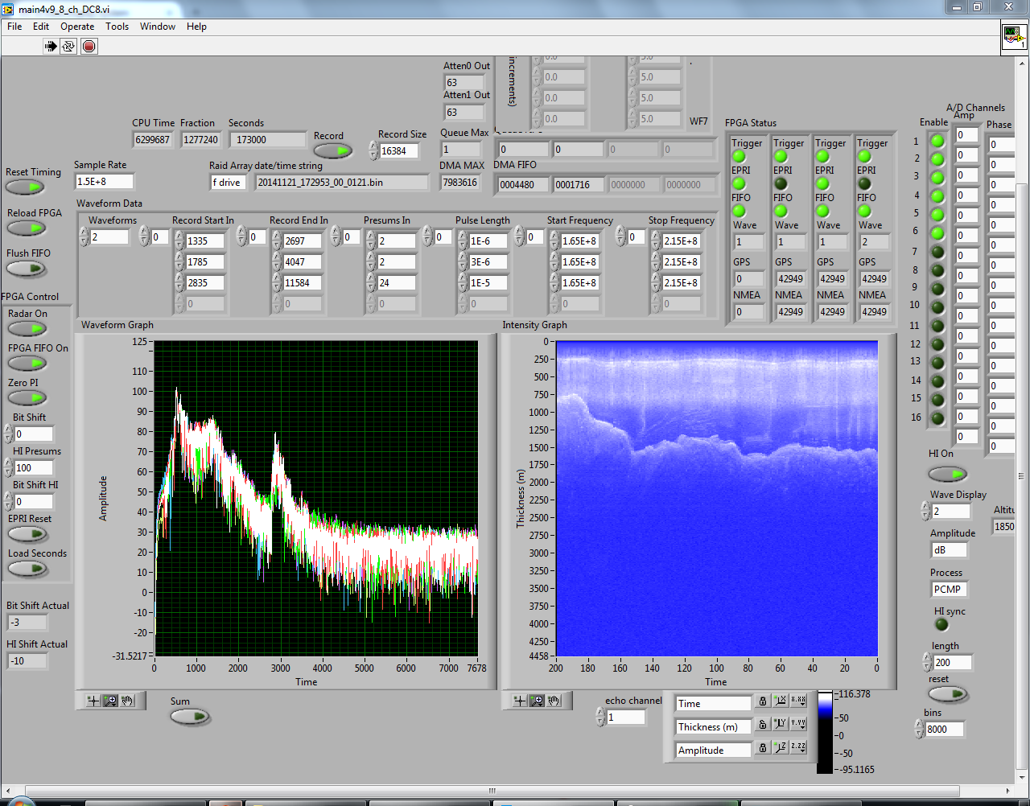The width and height of the screenshot is (1030, 806).
Task: Select crosshair cursor tool under Intensity Graph
Action: pyautogui.click(x=520, y=701)
